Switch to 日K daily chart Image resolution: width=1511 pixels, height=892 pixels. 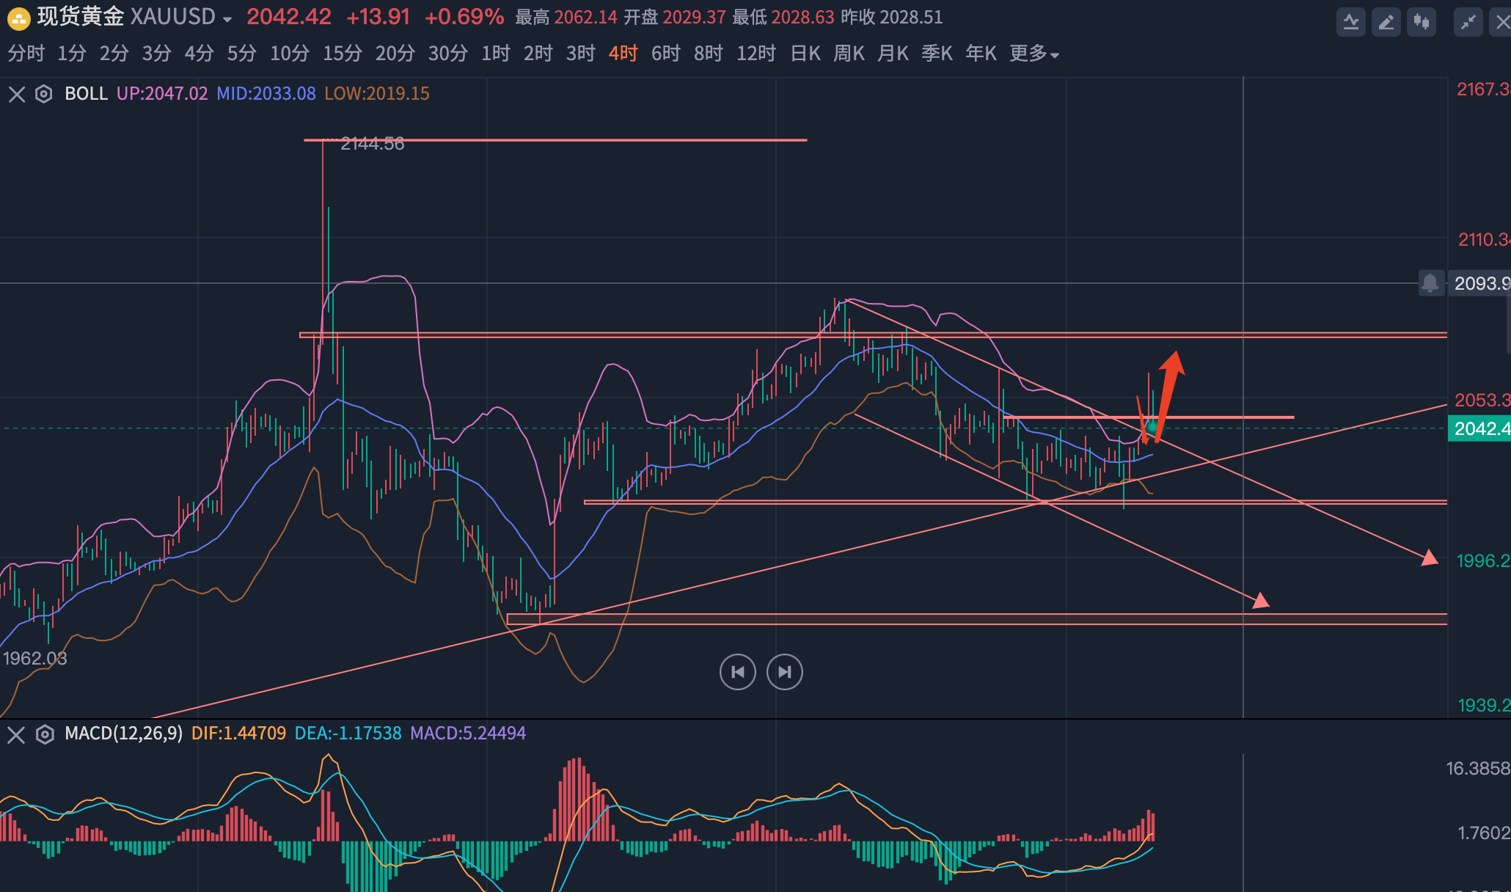pyautogui.click(x=805, y=54)
